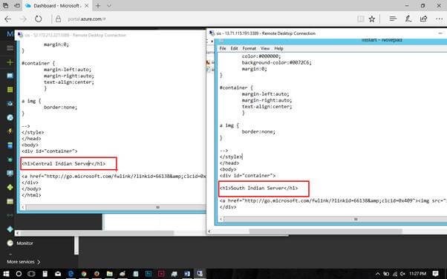Open Help menu in right Notepad

(278, 48)
